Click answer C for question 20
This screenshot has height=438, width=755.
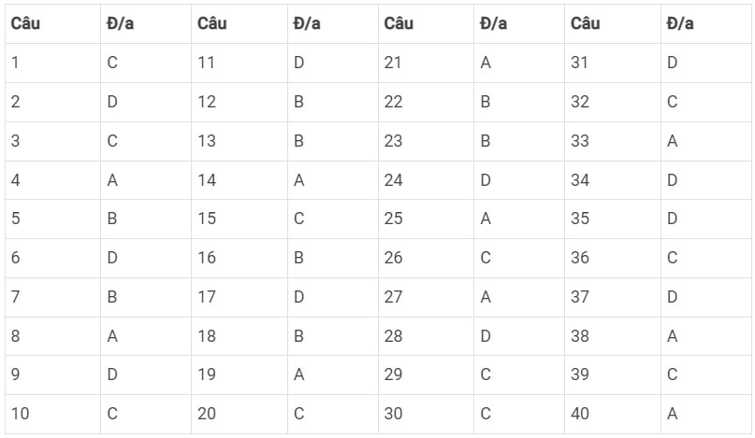pos(333,414)
